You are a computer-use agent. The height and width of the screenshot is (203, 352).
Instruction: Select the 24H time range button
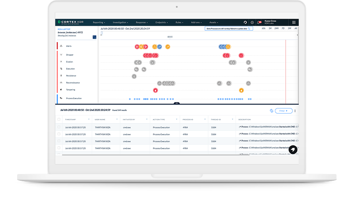[276, 29]
